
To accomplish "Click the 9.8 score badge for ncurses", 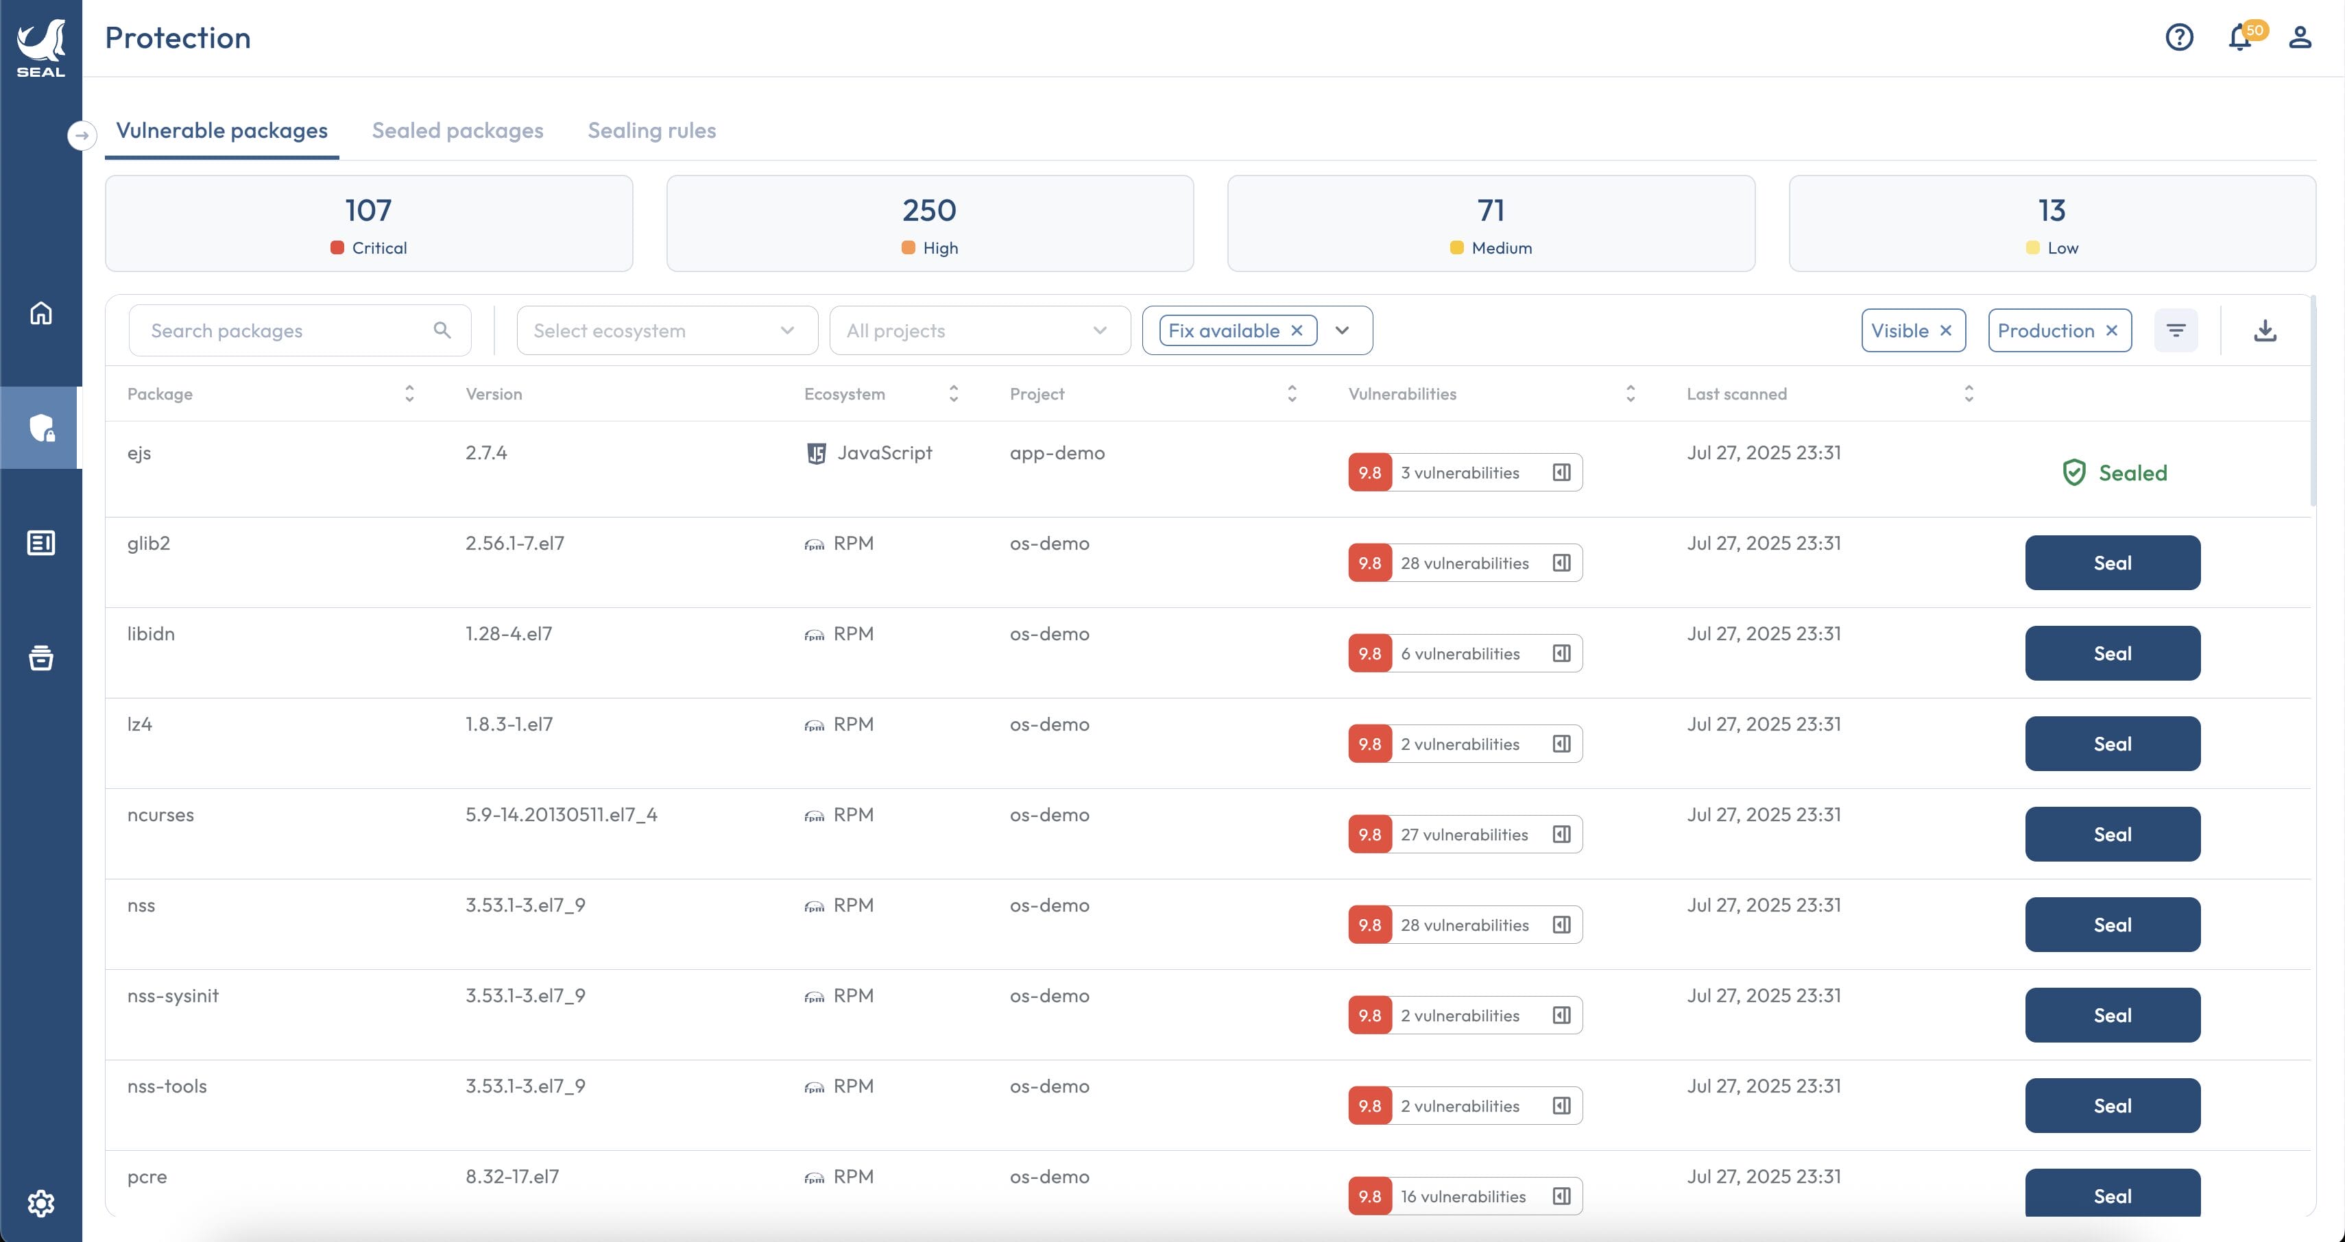I will [1370, 834].
